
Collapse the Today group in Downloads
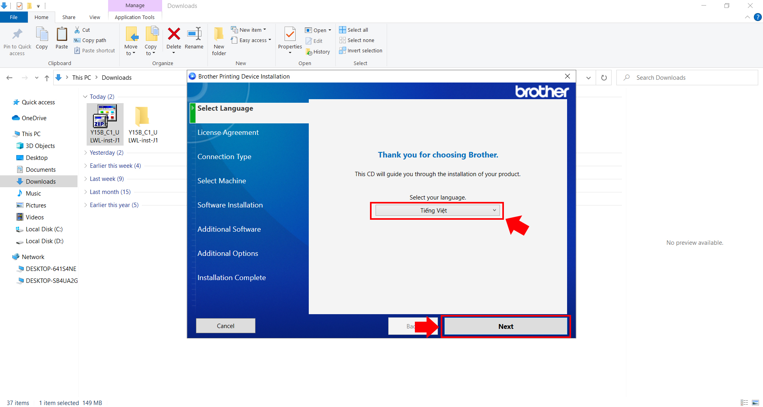point(85,96)
